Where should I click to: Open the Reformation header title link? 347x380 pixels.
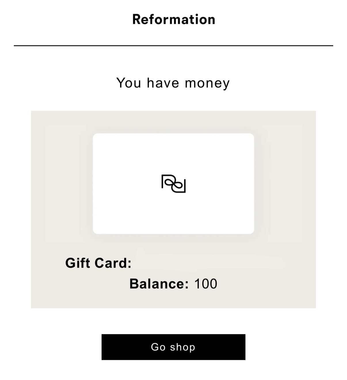point(173,20)
